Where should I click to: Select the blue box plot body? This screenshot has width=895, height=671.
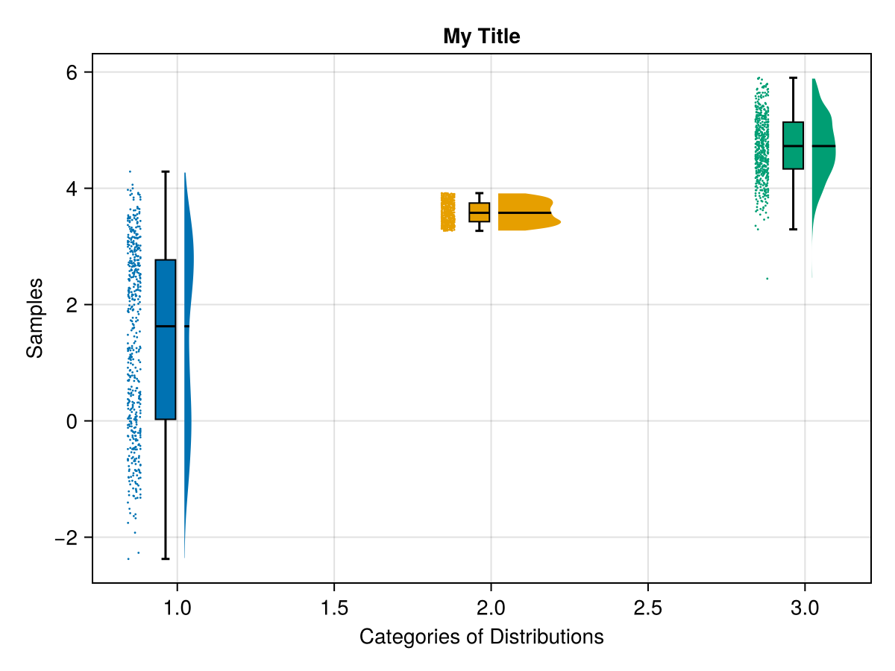(166, 373)
